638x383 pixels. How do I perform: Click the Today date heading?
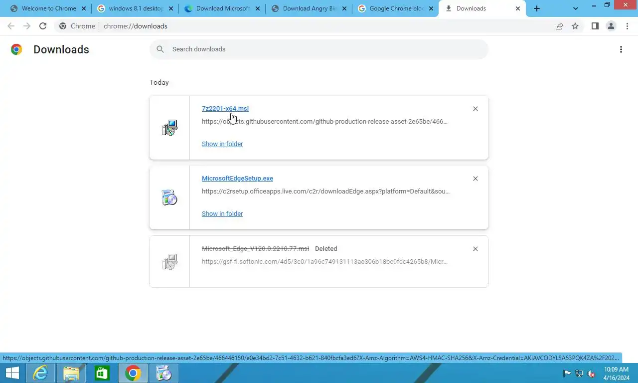pos(159,83)
